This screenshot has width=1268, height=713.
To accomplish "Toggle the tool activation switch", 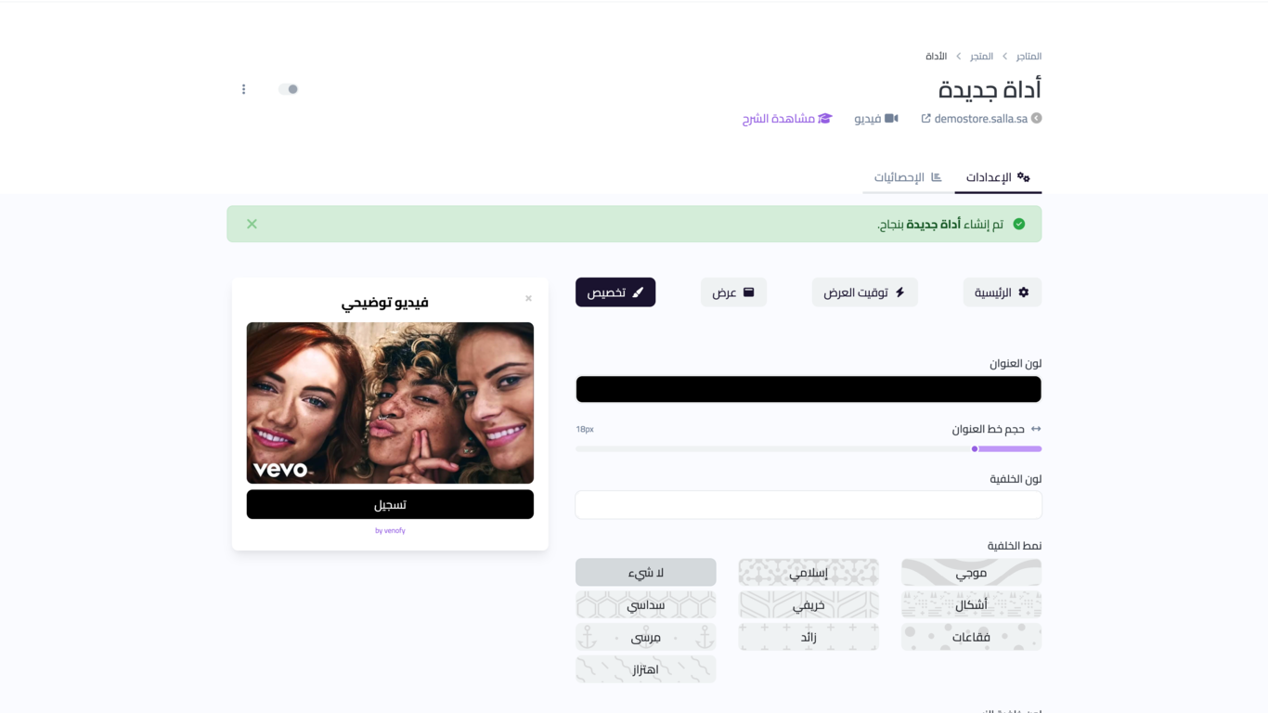I will [289, 89].
